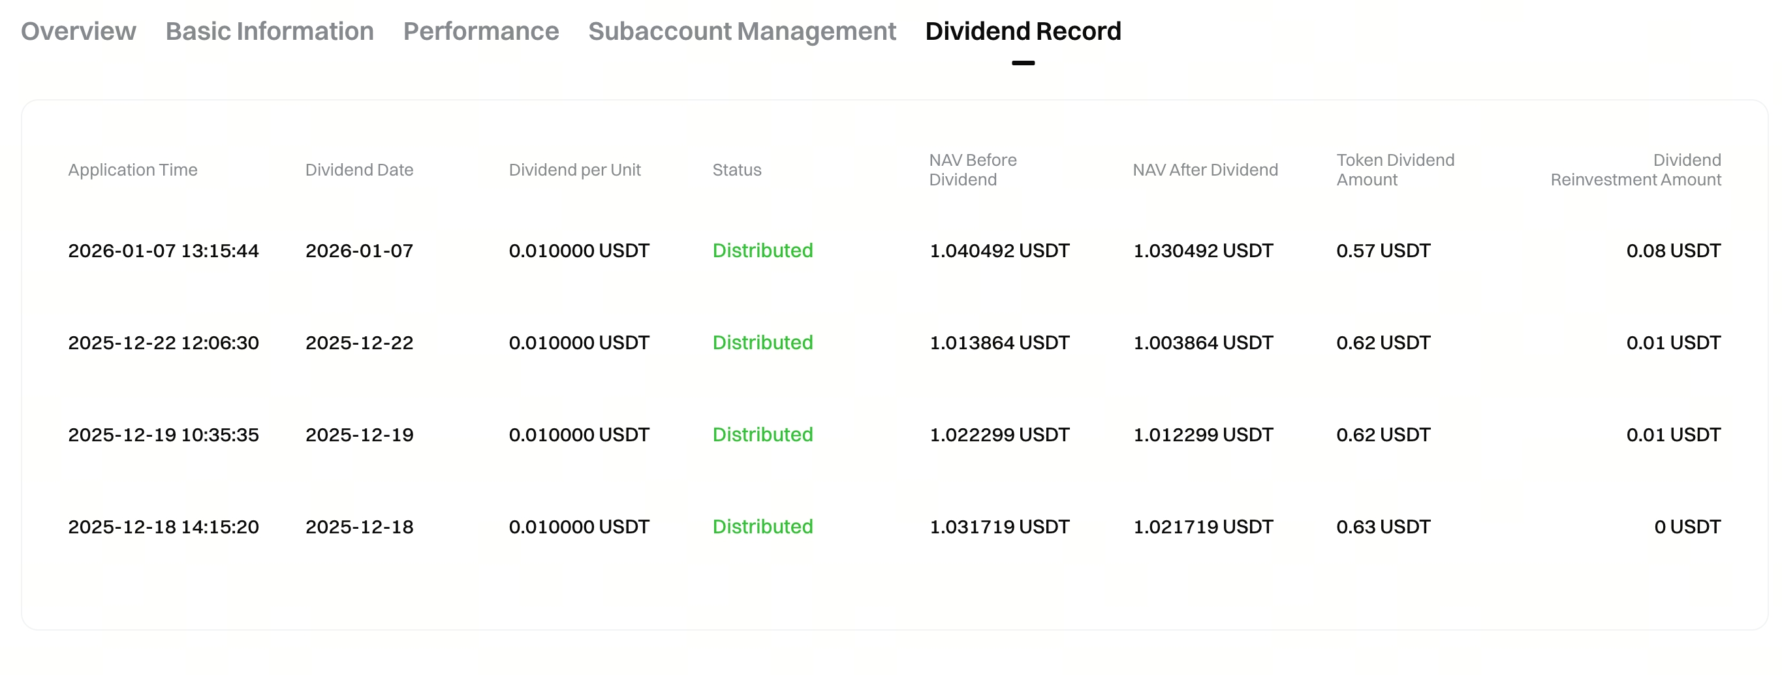Click the Token Dividend Amount column header
The image size is (1782, 675).
click(x=1395, y=170)
